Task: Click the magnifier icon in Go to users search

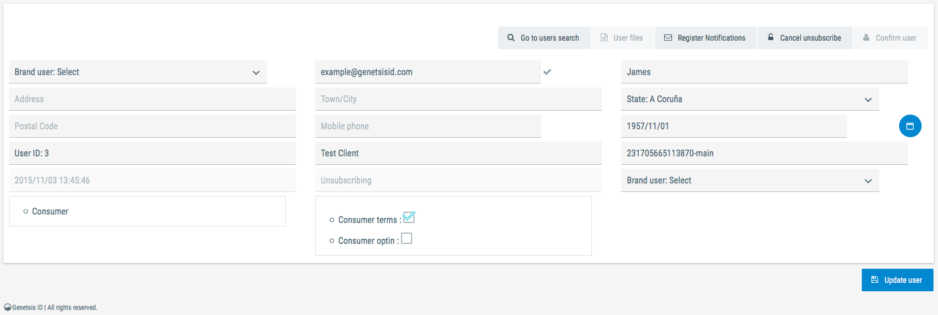Action: pos(511,38)
